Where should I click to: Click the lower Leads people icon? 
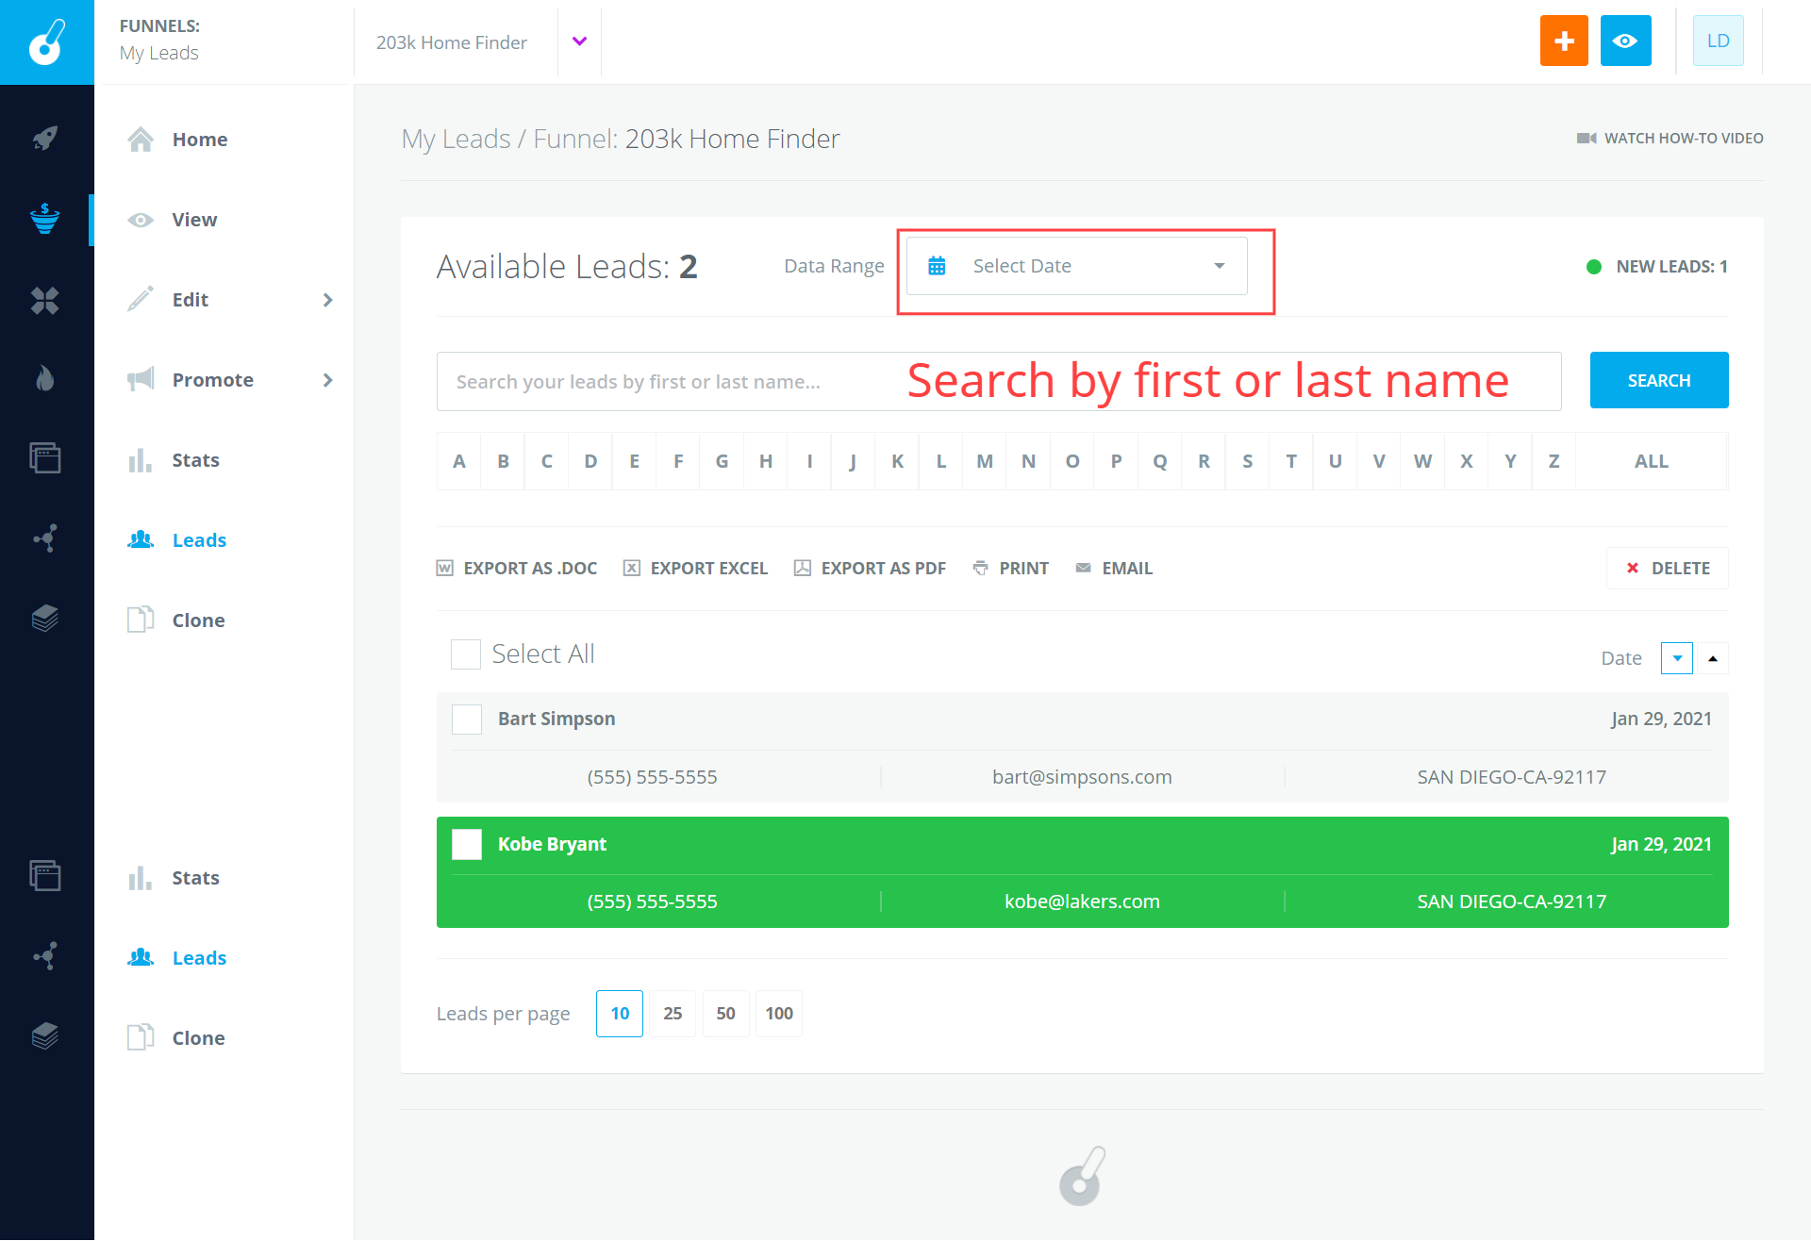pyautogui.click(x=141, y=957)
